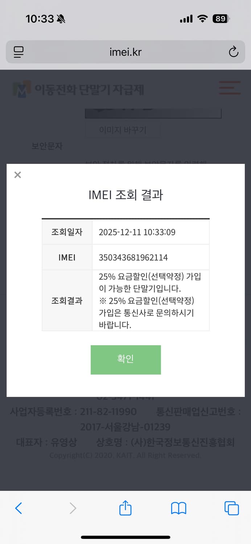
Task: Tap the 확인 confirmation button
Action: pyautogui.click(x=126, y=359)
